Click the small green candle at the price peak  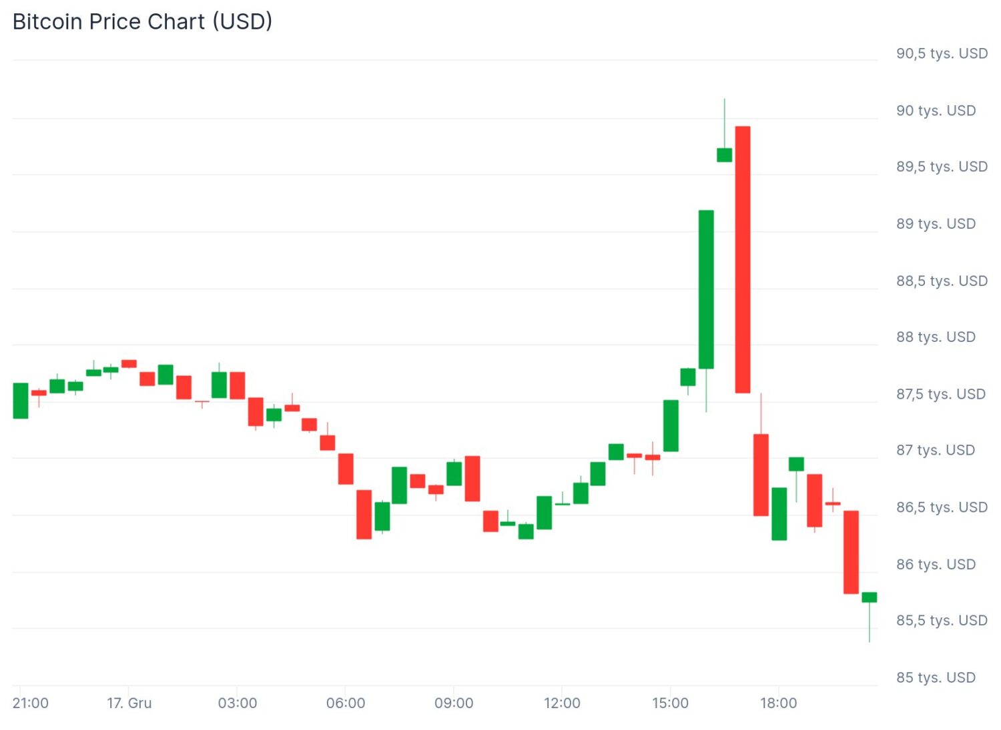tap(724, 155)
